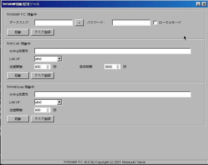This screenshot has height=165, width=208.
Task: Decrease 保存時間 value of 3600
Action: point(118,68)
